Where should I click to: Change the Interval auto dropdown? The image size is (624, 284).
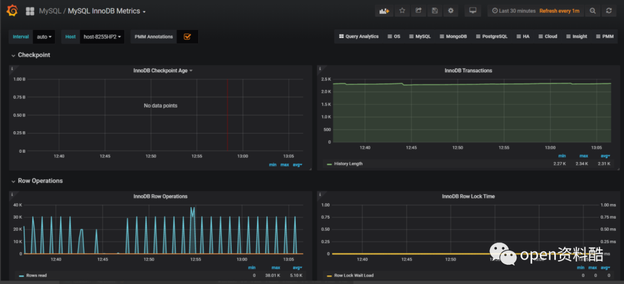pos(44,36)
